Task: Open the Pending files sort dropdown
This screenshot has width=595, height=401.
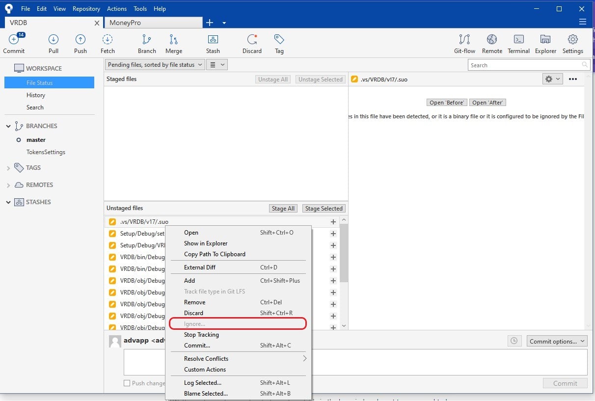Action: click(155, 65)
